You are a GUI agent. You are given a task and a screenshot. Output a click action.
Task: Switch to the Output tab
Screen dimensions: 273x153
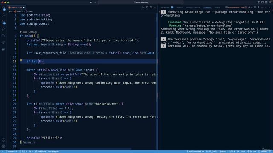click(x=180, y=8)
